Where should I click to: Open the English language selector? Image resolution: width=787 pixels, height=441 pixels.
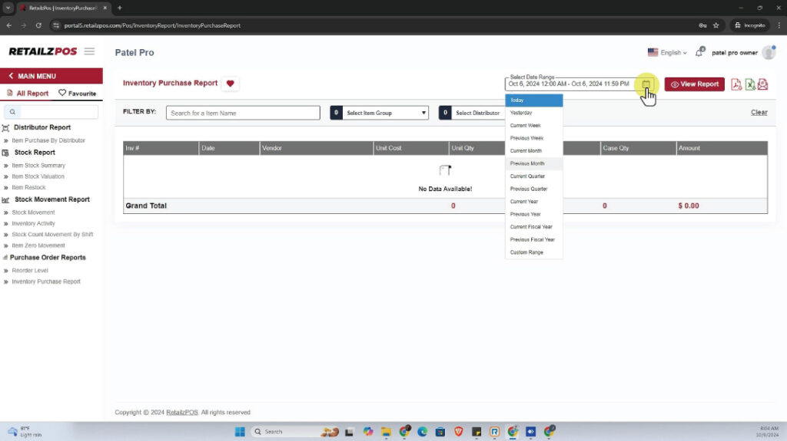667,53
